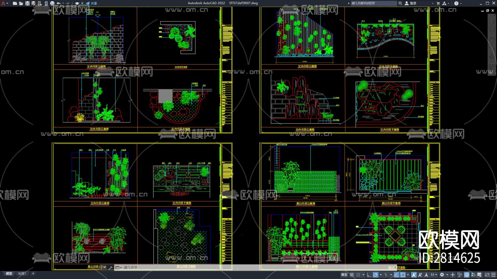Restore down the drawing window
The image size is (497, 279).
(488, 11)
